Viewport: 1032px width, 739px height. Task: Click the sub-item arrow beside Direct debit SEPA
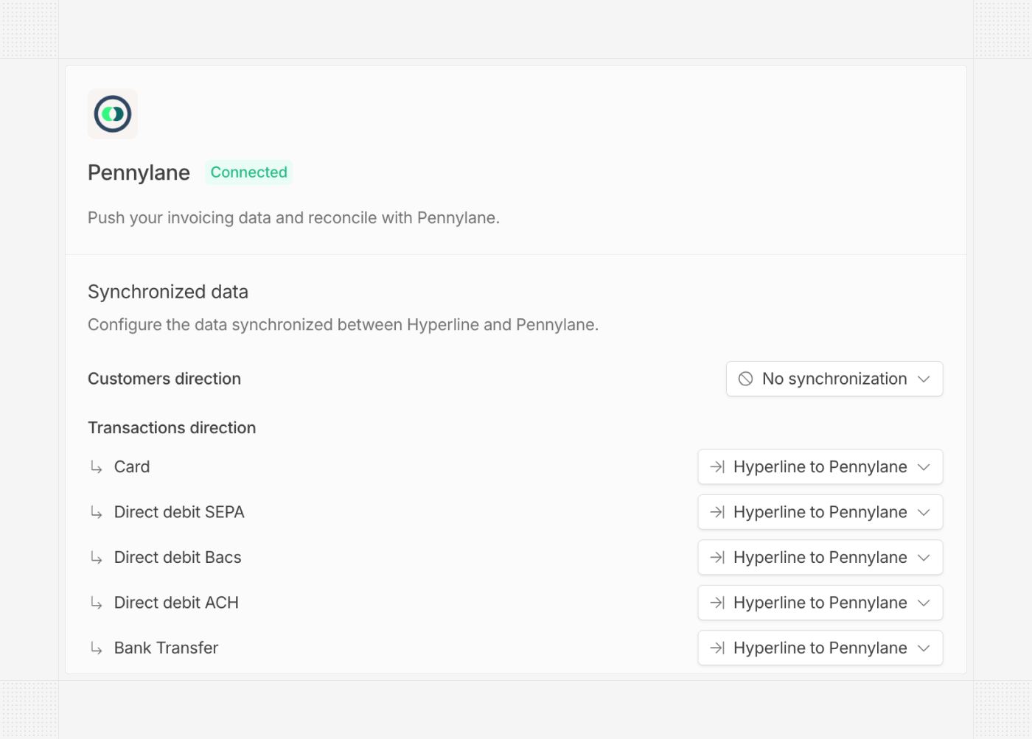[x=97, y=512]
